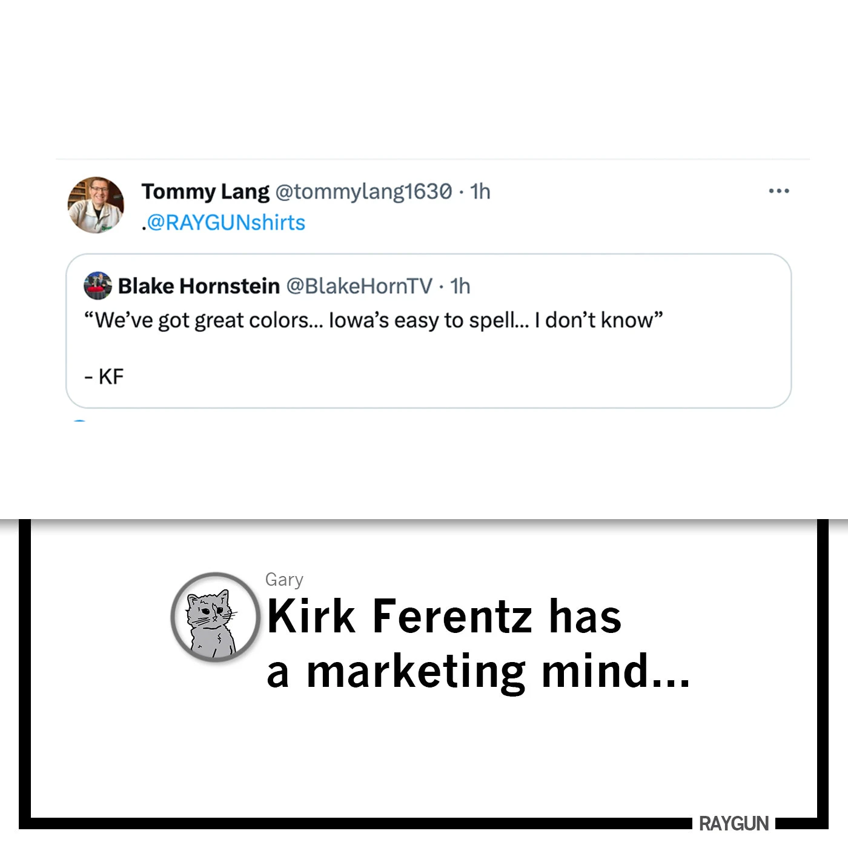Click the "- KF" attribution line
Image resolution: width=848 pixels, height=848 pixels.
pyautogui.click(x=104, y=377)
